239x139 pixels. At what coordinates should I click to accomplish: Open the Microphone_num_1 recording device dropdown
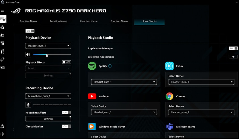(x=48, y=96)
